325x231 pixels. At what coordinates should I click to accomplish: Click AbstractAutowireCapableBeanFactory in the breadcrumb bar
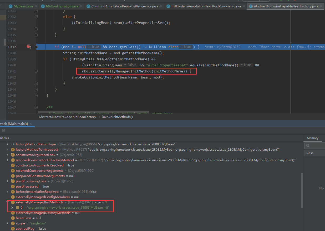[x=67, y=117]
